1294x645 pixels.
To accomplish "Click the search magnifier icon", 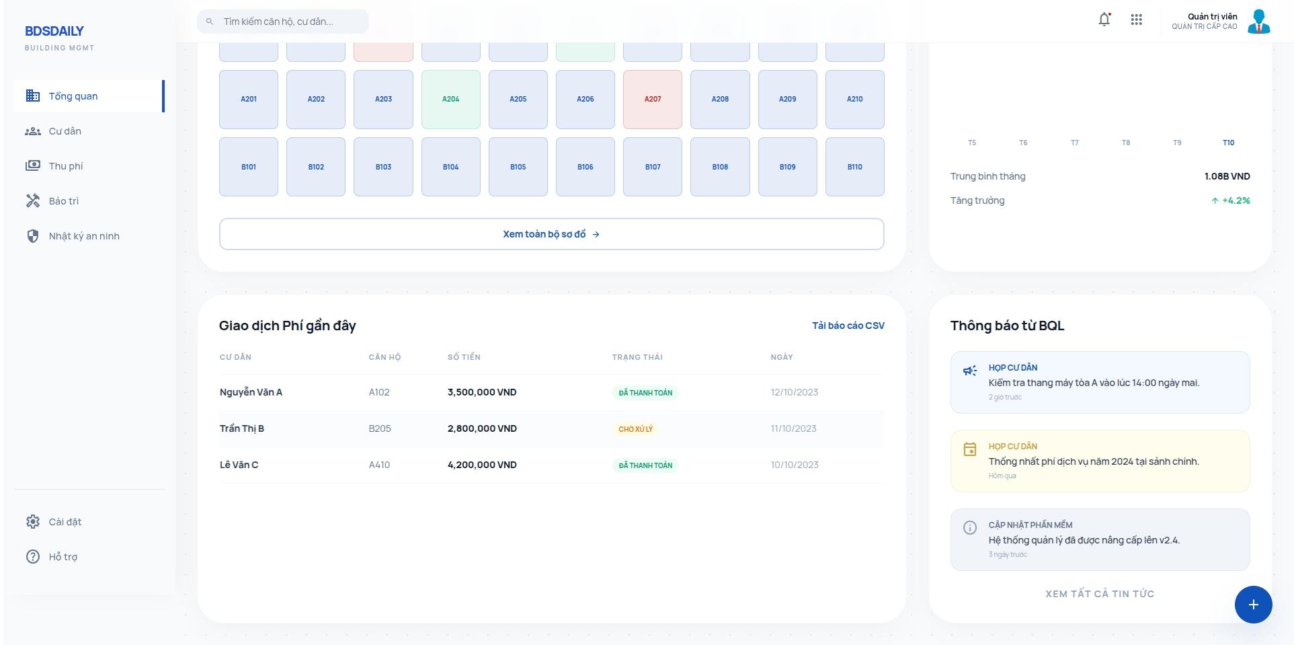I will point(210,22).
